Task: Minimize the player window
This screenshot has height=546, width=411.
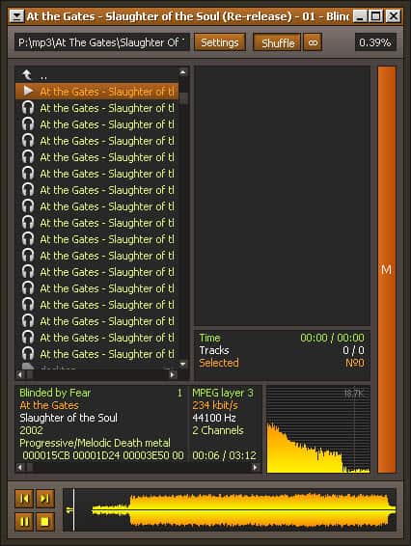Action: [360, 16]
